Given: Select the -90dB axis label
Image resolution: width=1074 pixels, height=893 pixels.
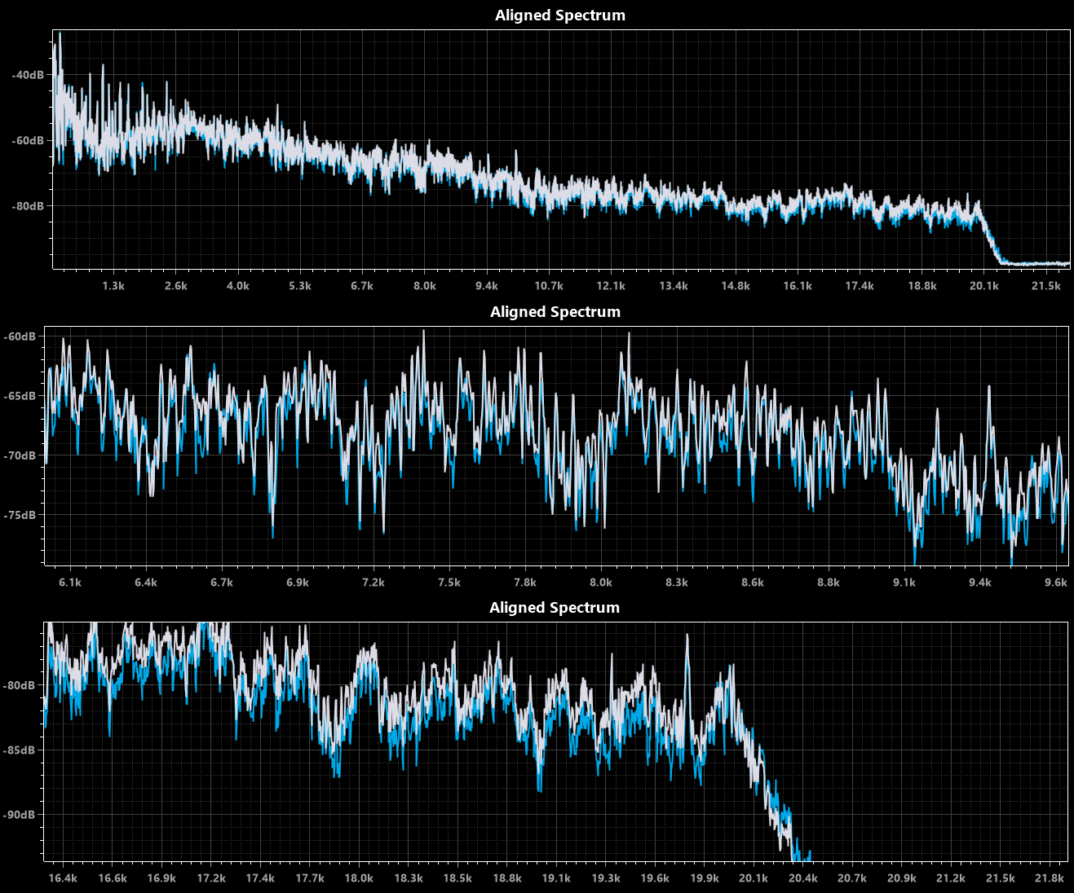Looking at the screenshot, I should pyautogui.click(x=20, y=815).
